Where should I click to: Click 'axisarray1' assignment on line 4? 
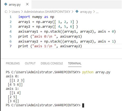pyautogui.click(x=28, y=32)
